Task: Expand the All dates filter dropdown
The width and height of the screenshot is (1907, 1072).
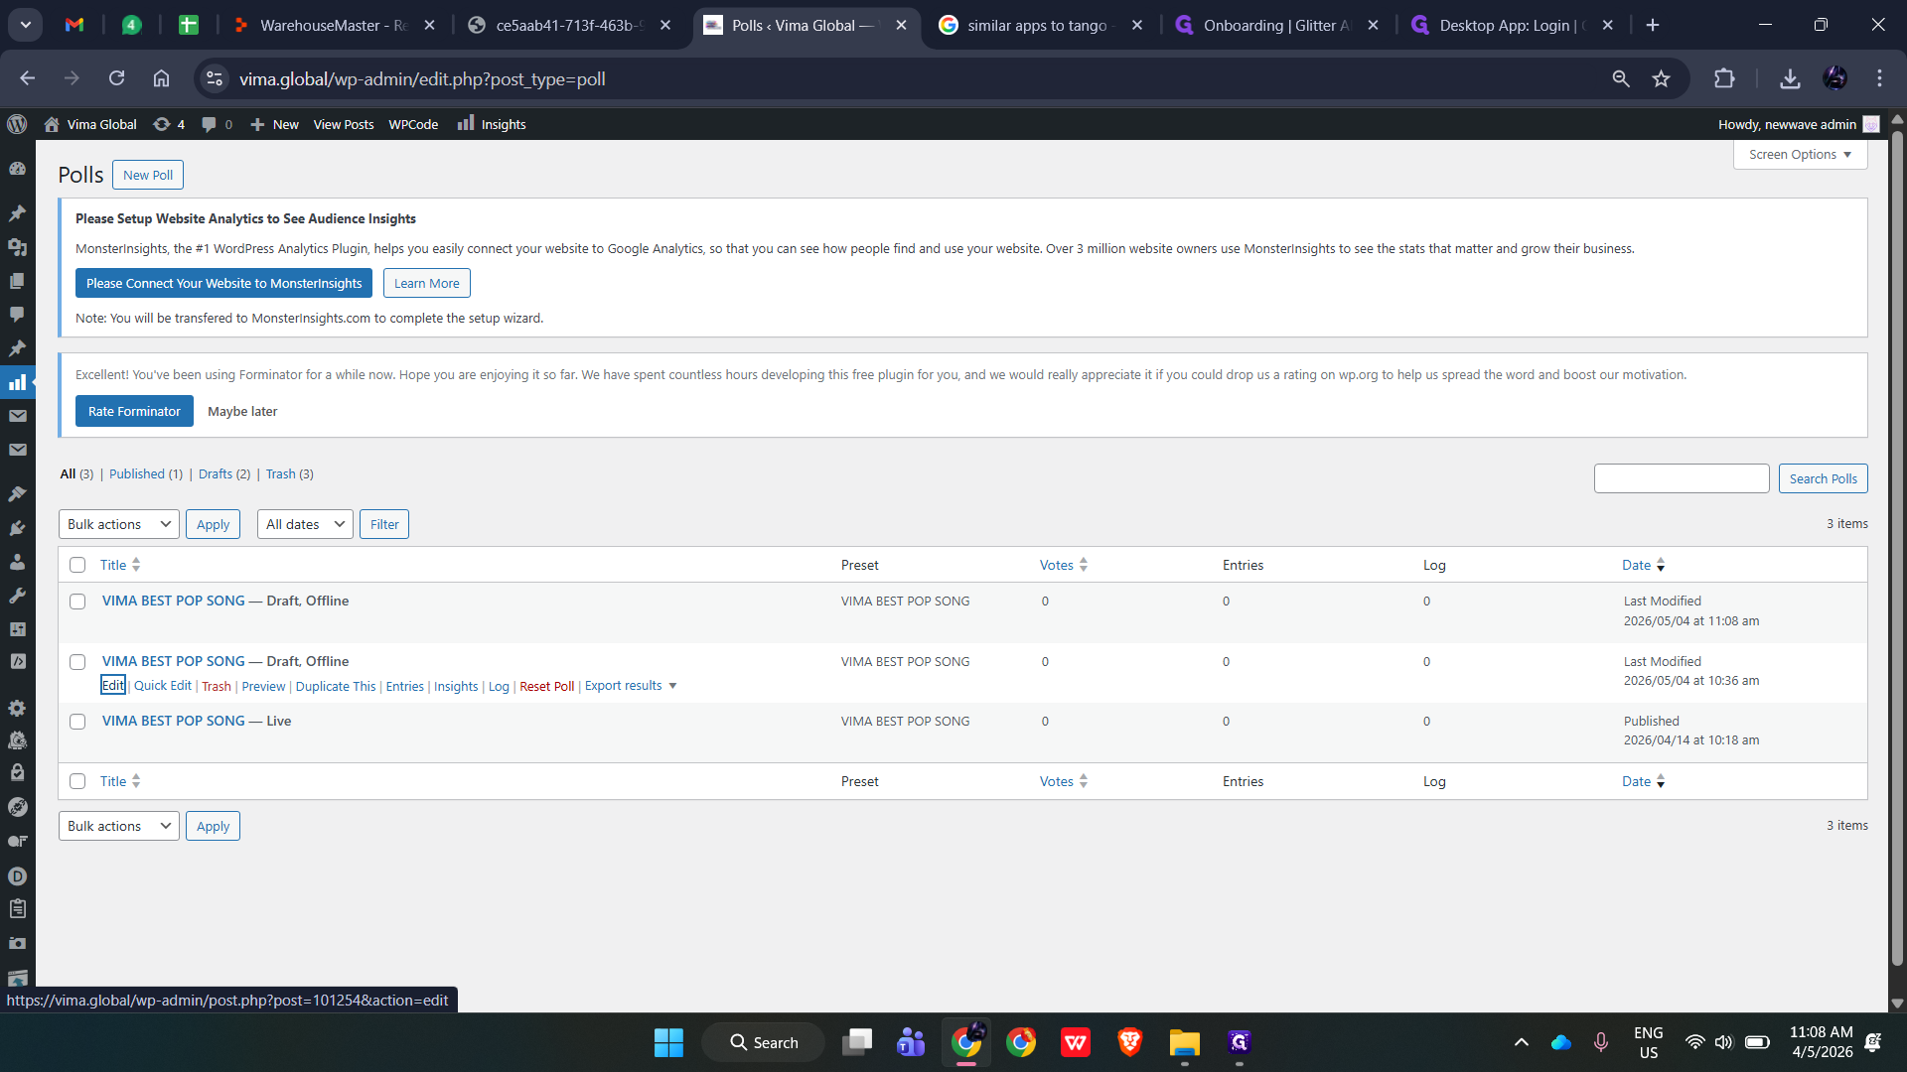Action: point(306,524)
